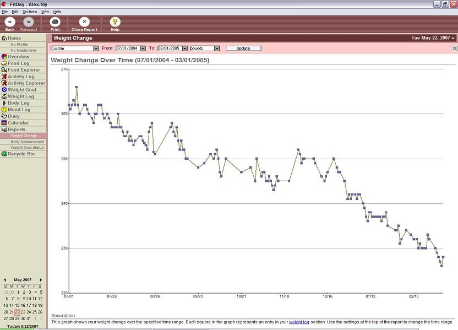Click the From date field 07/01/2004
Viewport: 458px width, 330px height.
pos(128,48)
